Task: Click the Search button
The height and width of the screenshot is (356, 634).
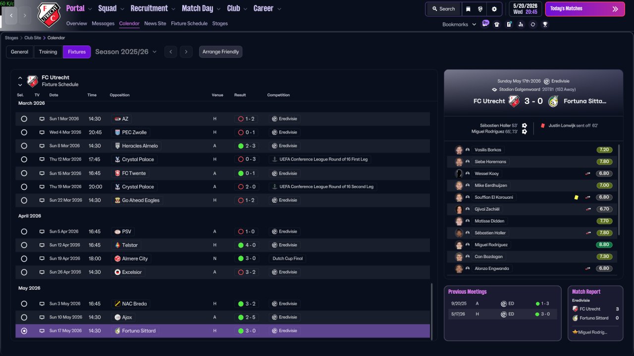Action: [443, 9]
